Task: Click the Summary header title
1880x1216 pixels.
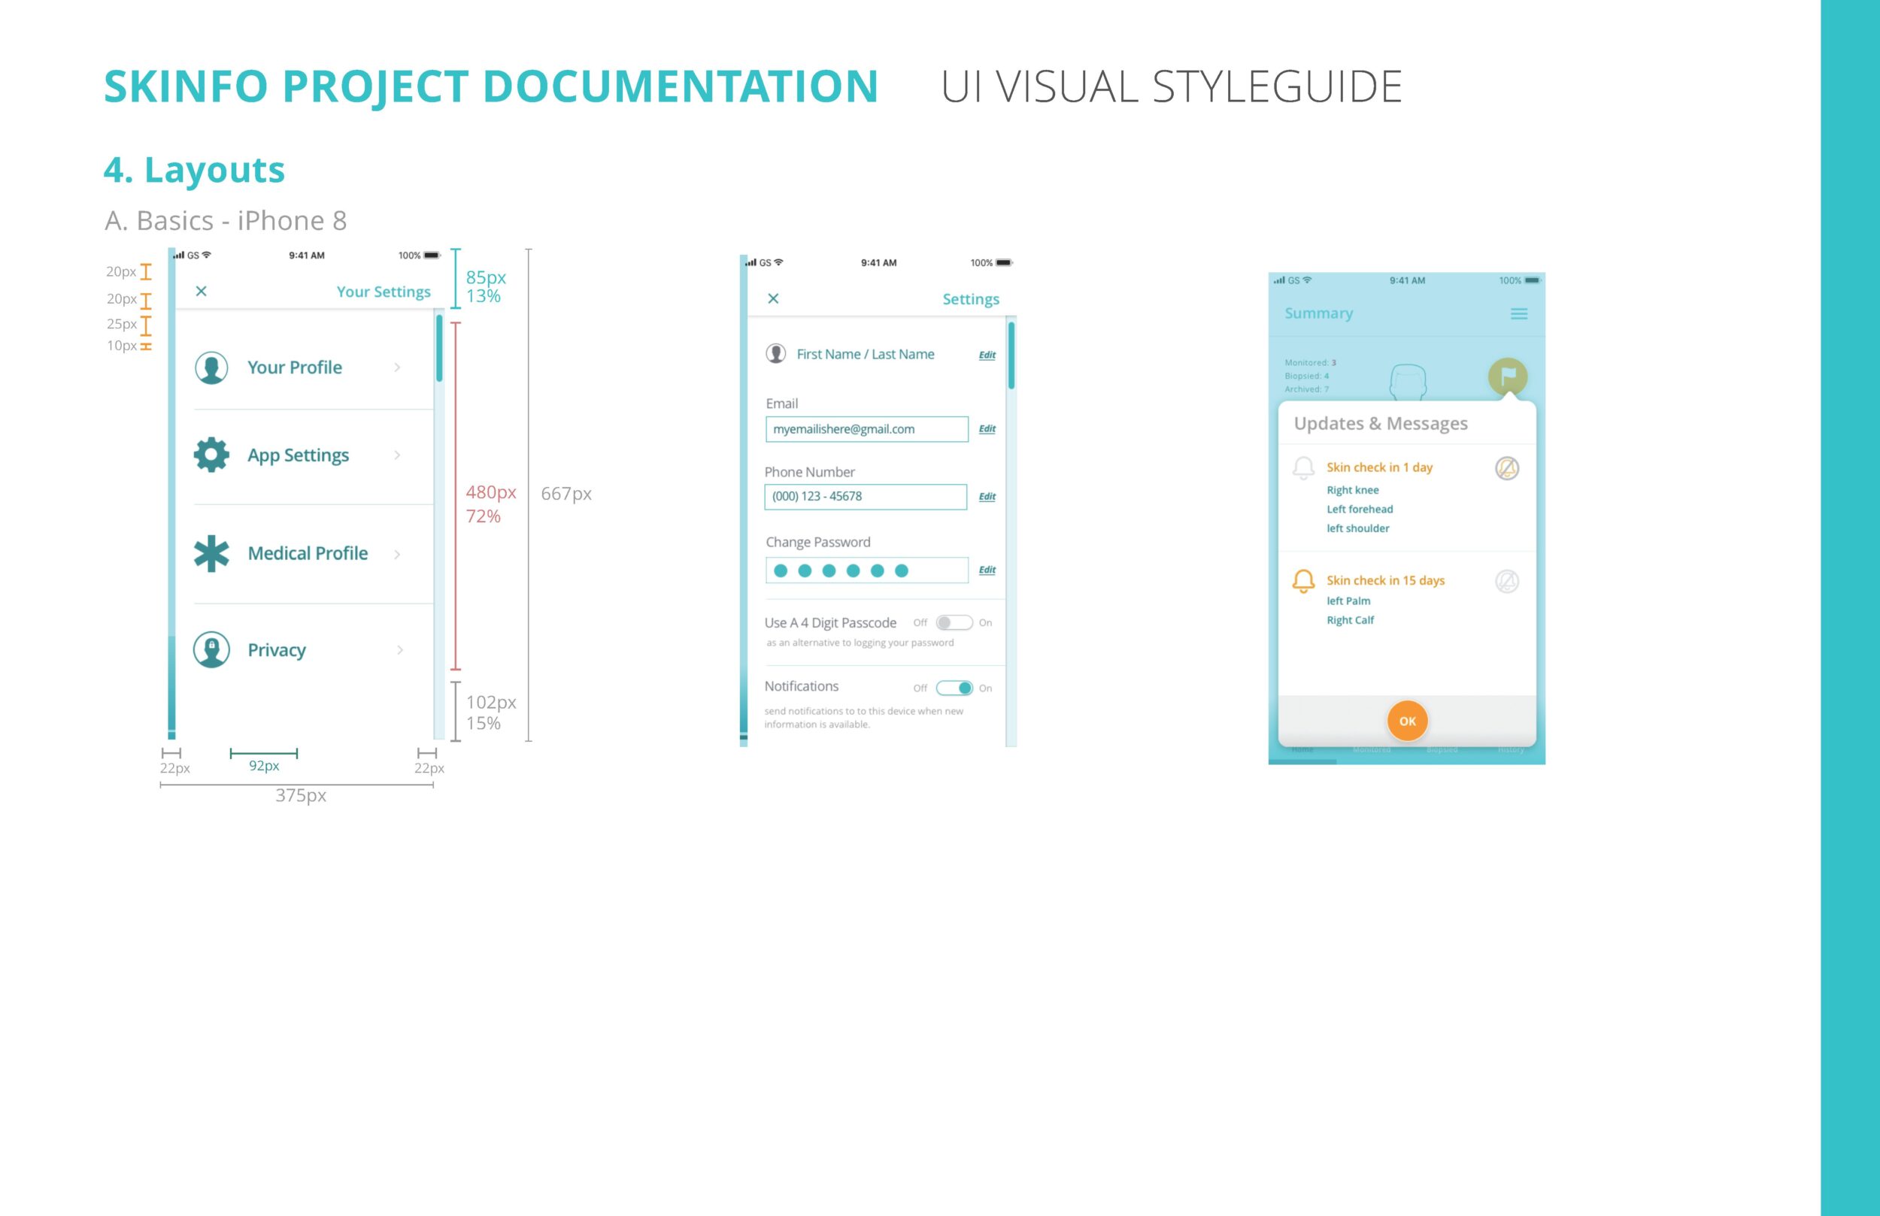Action: click(x=1318, y=313)
